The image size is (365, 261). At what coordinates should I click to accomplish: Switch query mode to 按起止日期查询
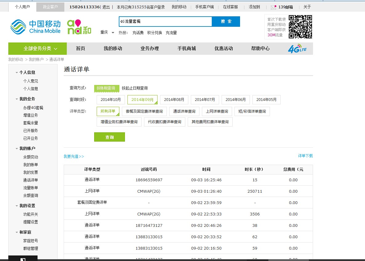134,88
